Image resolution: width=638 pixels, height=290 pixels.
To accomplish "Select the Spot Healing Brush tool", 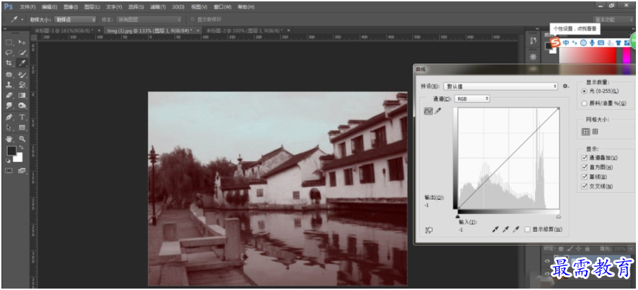I will pos(9,75).
